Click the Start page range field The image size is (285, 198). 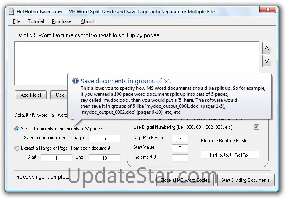[56, 158]
